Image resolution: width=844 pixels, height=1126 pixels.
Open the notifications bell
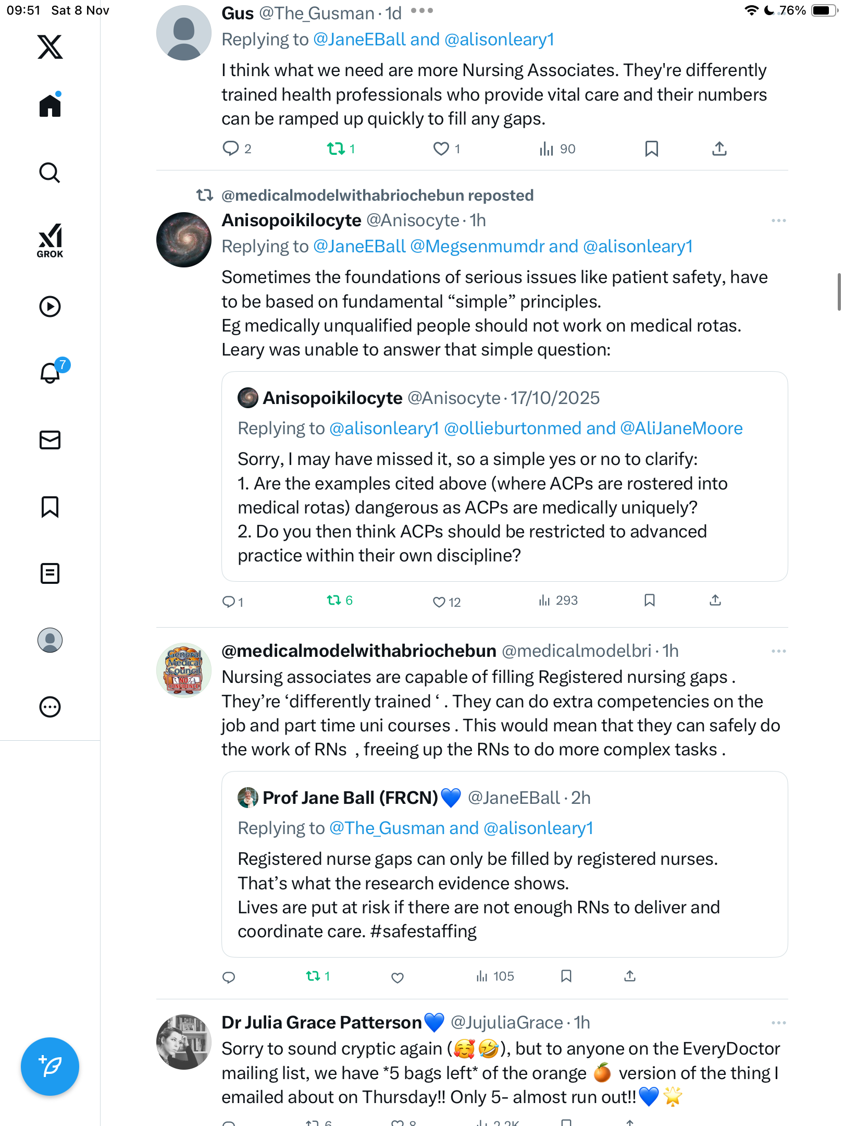coord(50,373)
